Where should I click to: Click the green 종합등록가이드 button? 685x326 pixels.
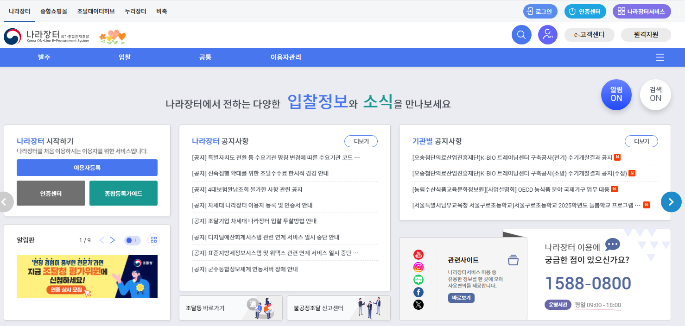tap(123, 193)
